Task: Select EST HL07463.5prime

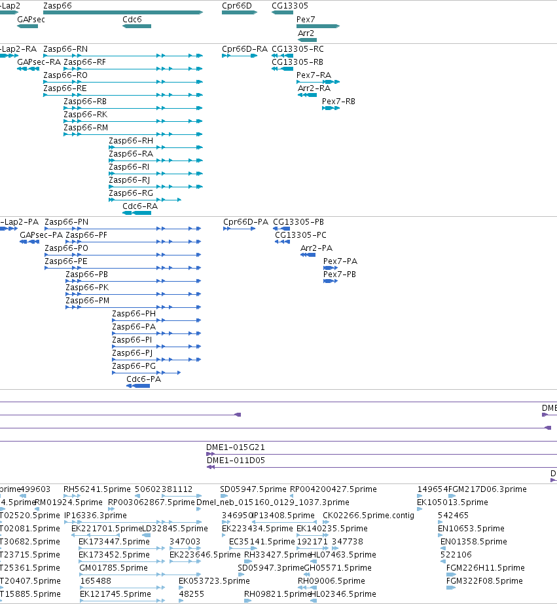Action: pyautogui.click(x=343, y=555)
